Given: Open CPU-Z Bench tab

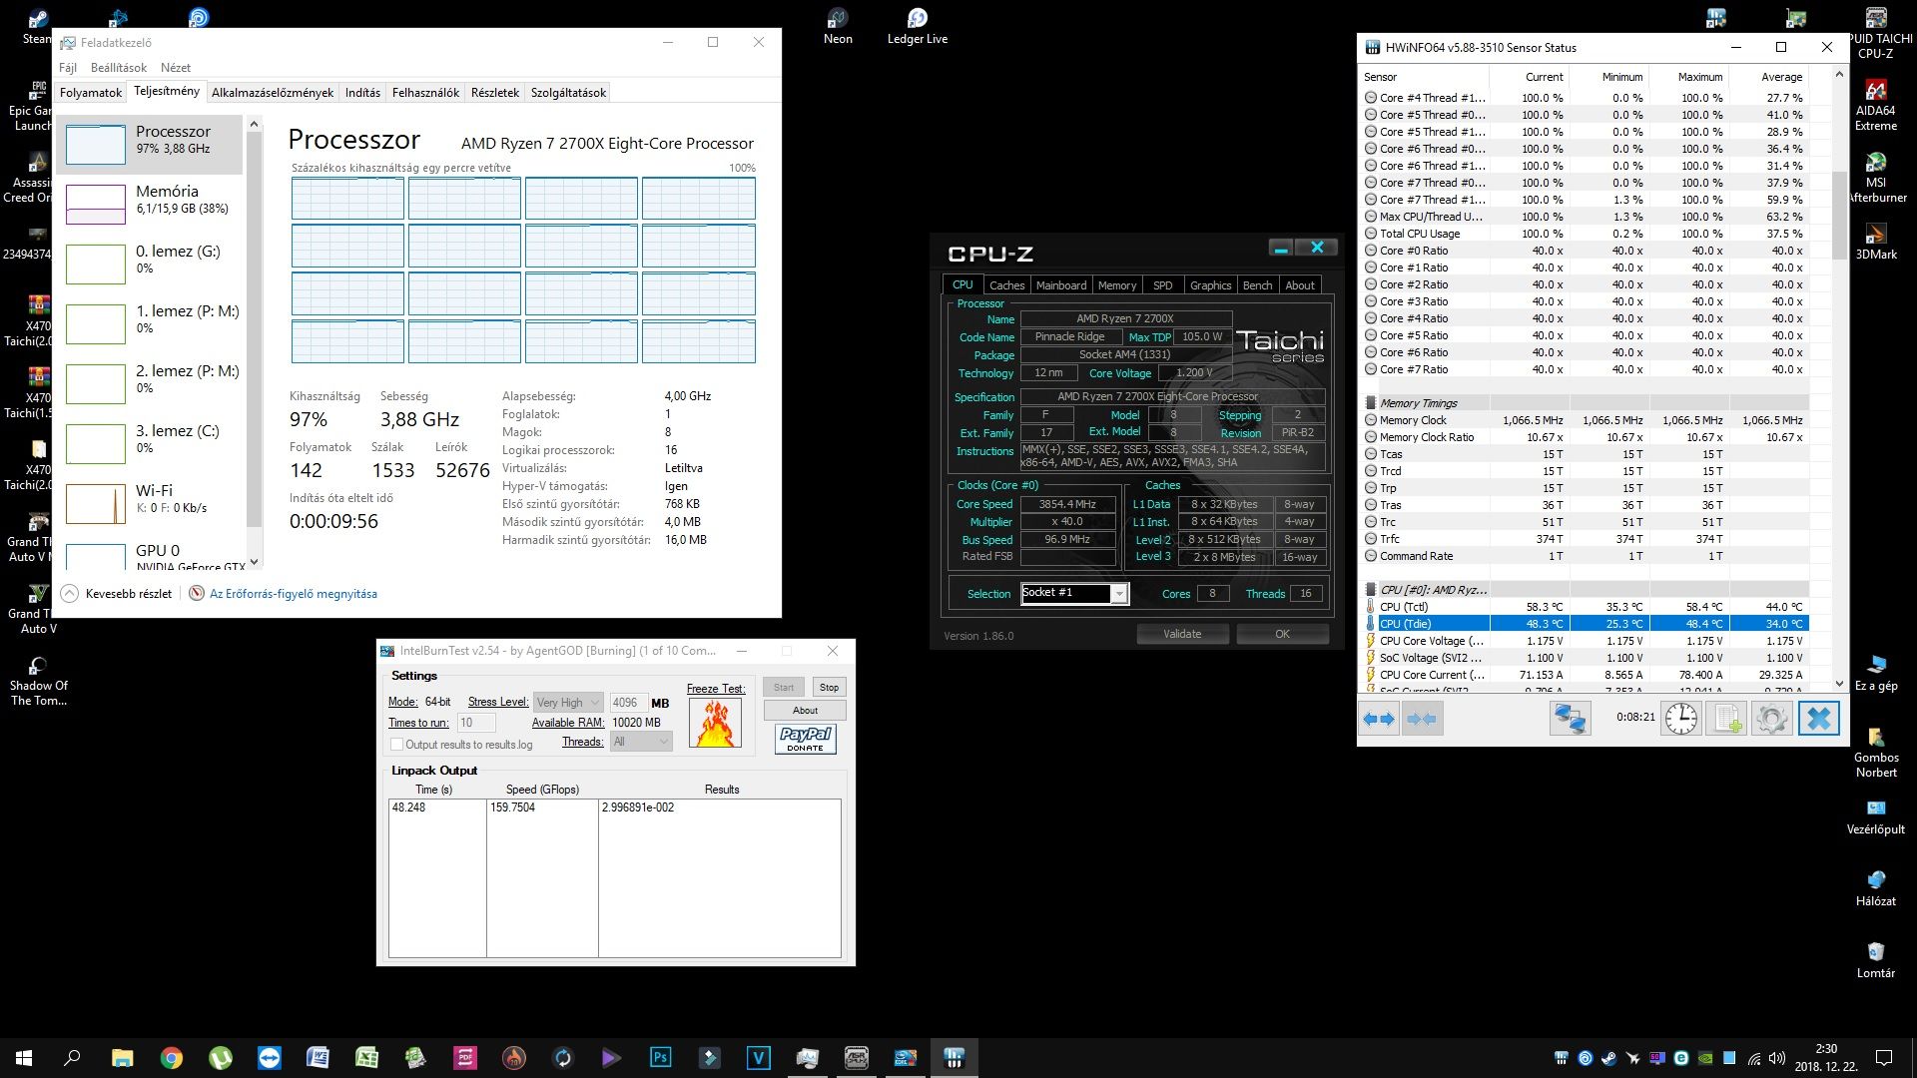Looking at the screenshot, I should pos(1257,285).
